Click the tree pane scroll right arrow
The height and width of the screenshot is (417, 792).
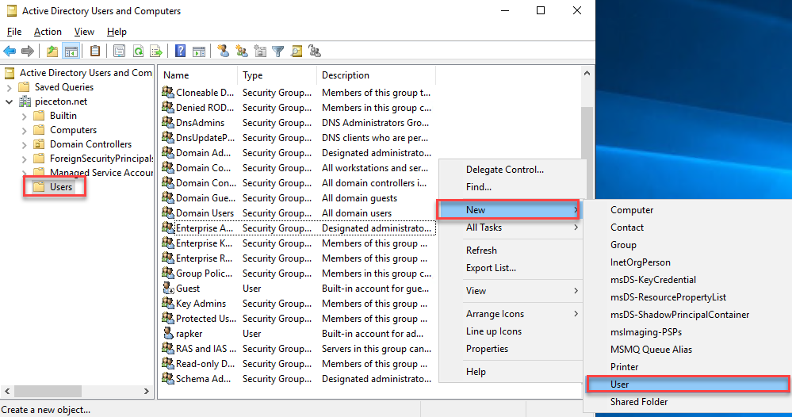click(x=147, y=392)
